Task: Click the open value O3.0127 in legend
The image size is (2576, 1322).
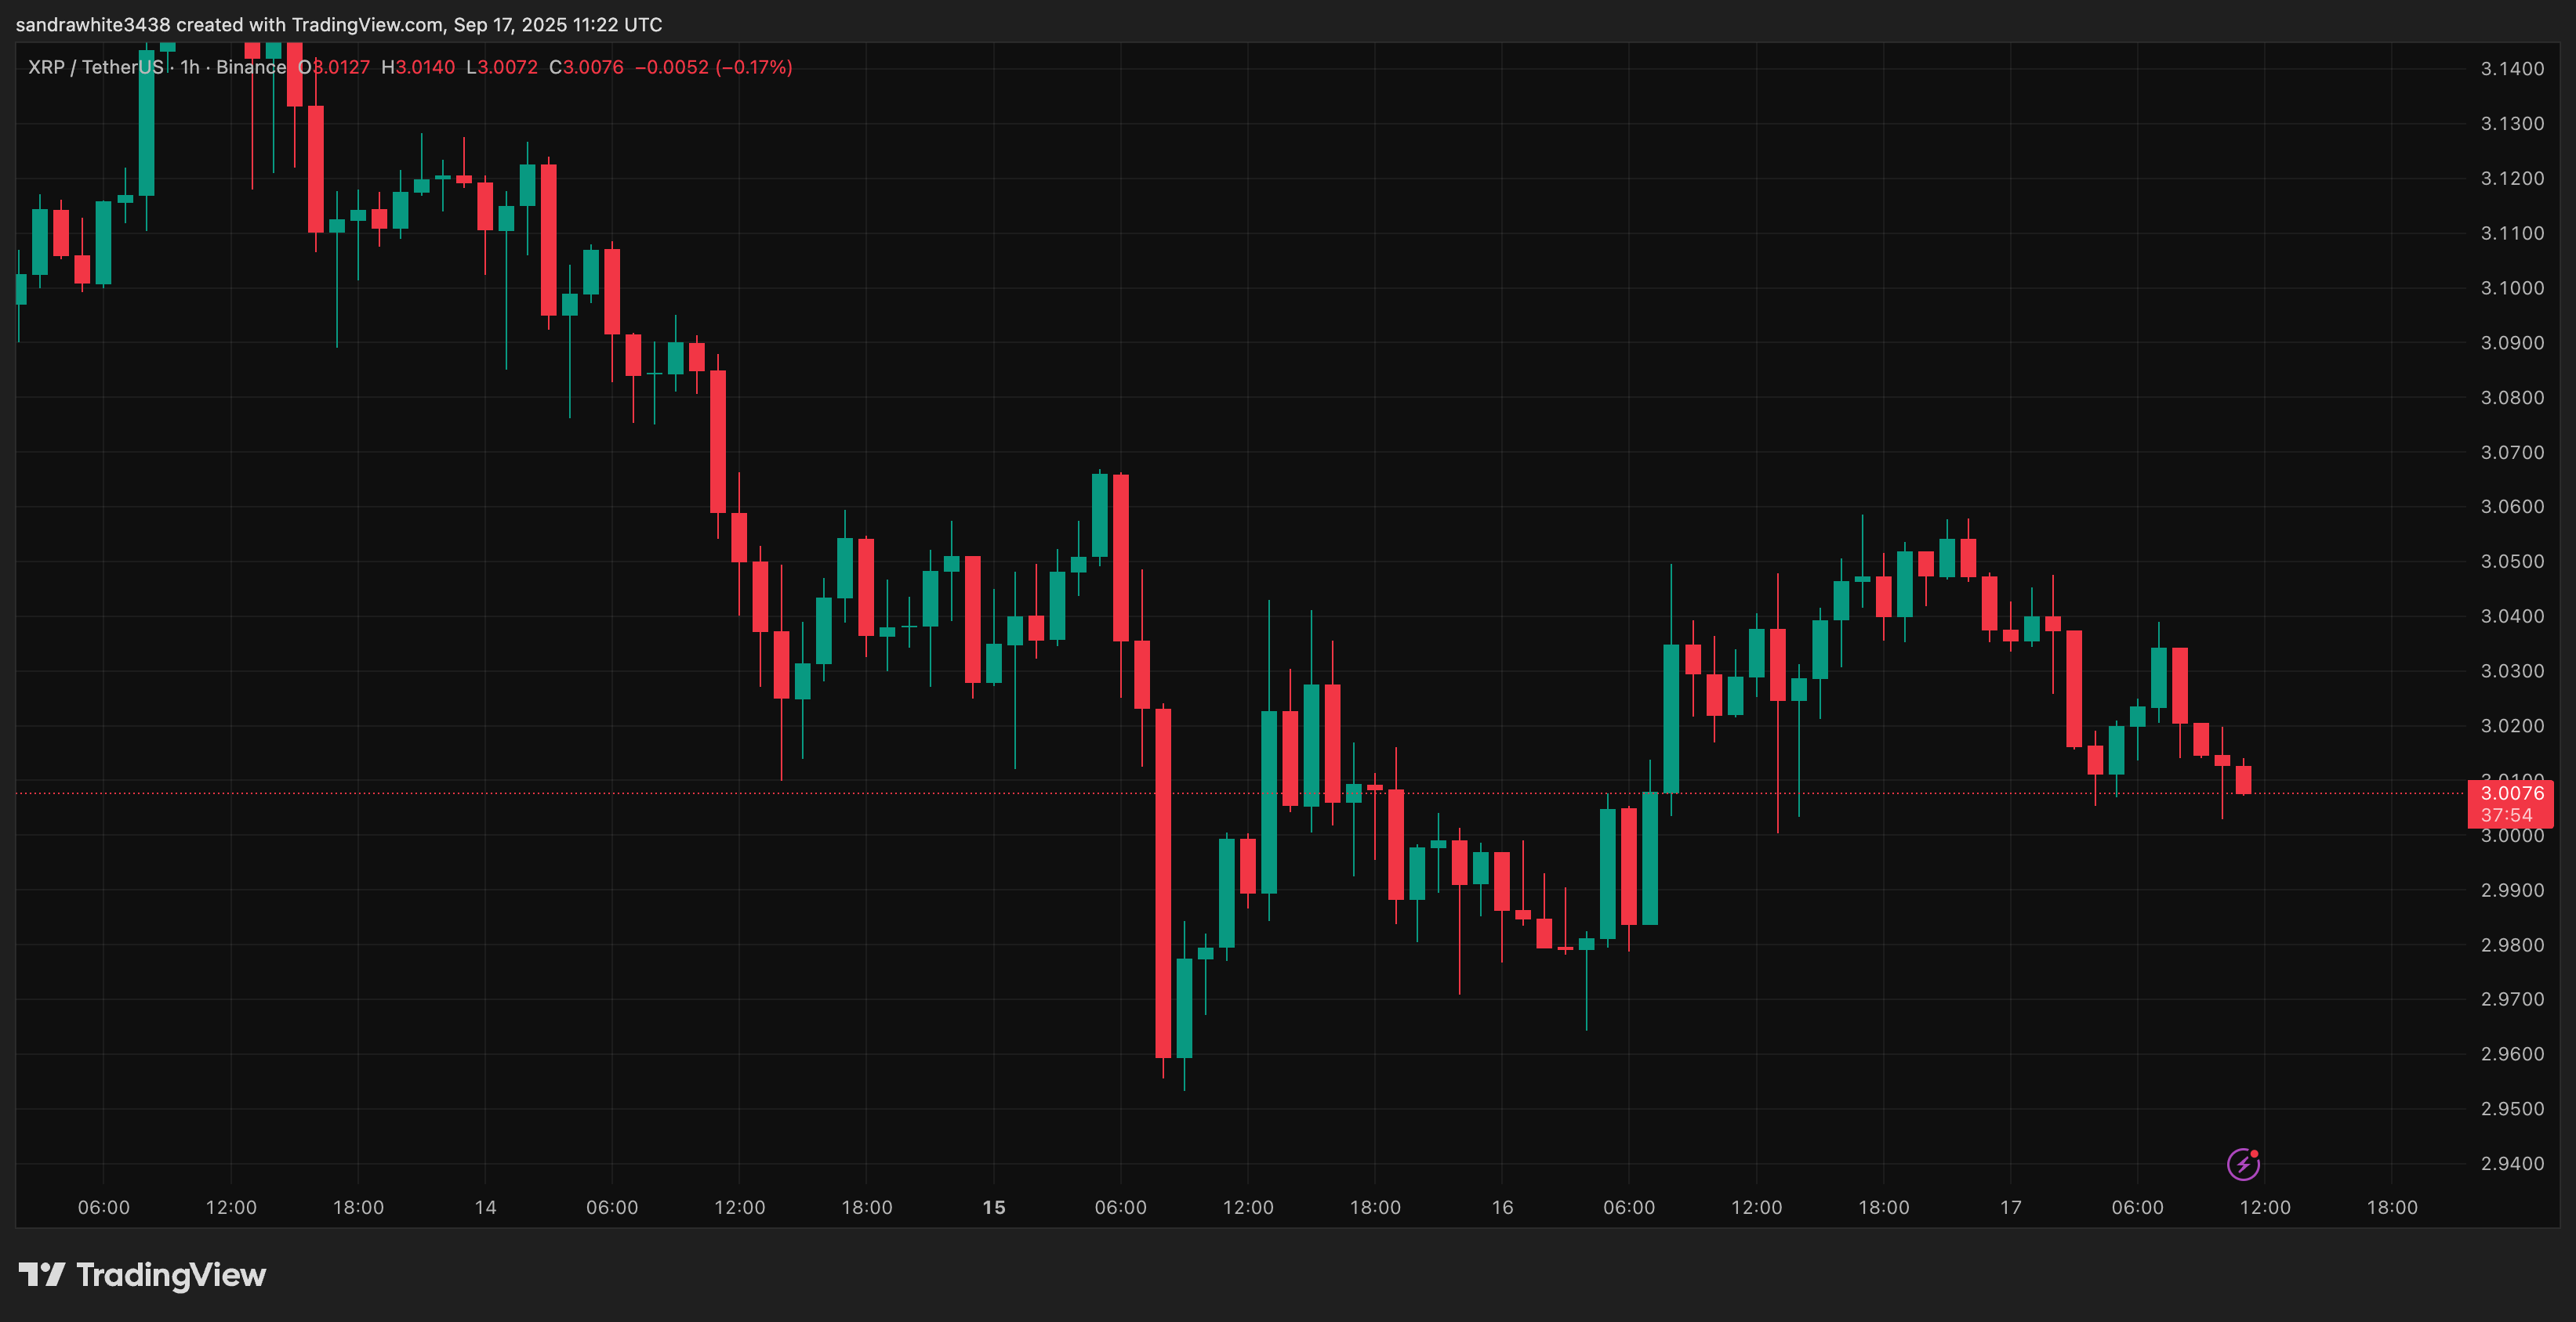Action: pos(332,67)
